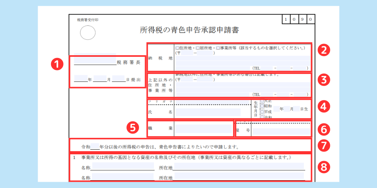Image resolution: width=377 pixels, height=188 pixels.
Task: Click the red number 8 marker
Action: point(324,167)
